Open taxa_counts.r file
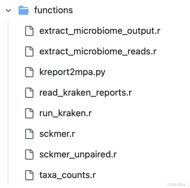This screenshot has height=188, width=190. coord(67,175)
